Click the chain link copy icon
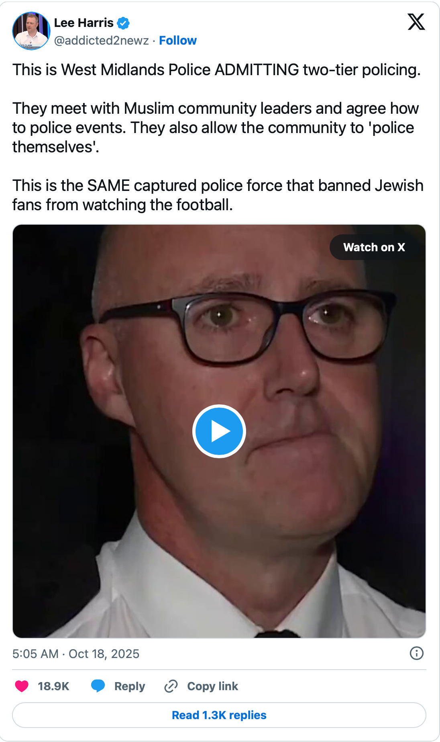The image size is (440, 742). [171, 686]
